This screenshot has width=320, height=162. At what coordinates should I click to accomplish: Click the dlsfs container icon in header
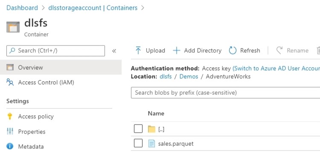pos(13,27)
